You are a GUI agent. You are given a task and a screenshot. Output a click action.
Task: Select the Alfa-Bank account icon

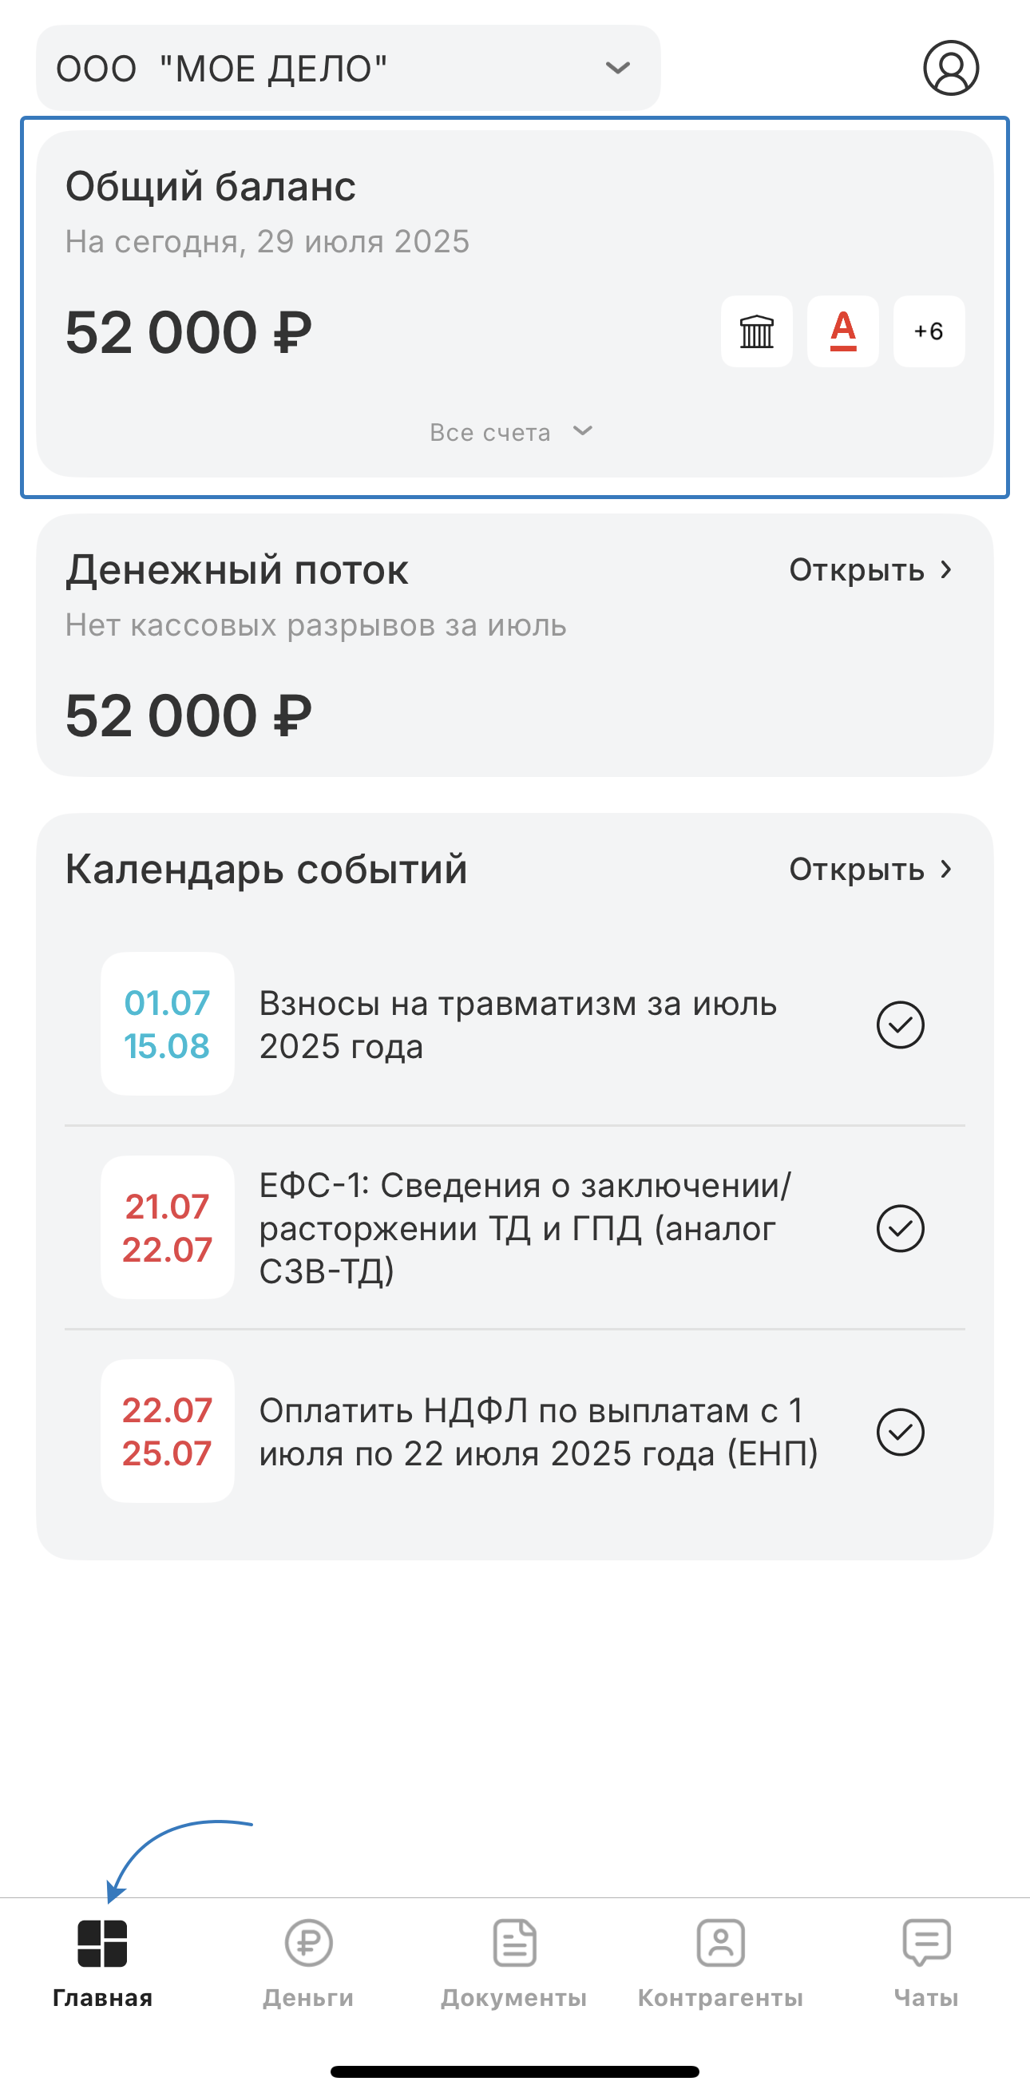click(842, 331)
